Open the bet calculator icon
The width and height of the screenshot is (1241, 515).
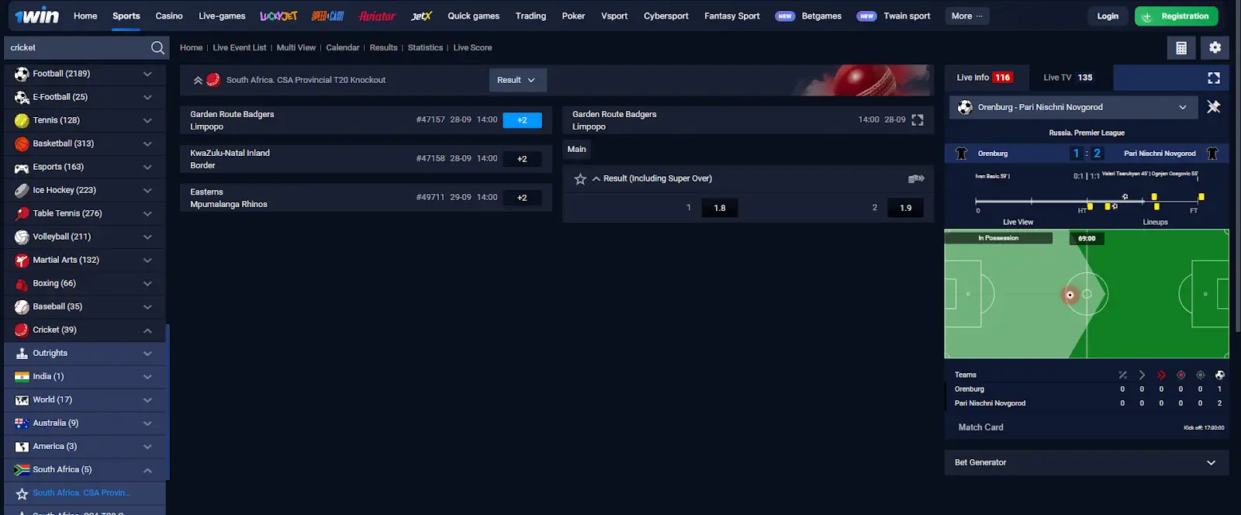pyautogui.click(x=1181, y=48)
